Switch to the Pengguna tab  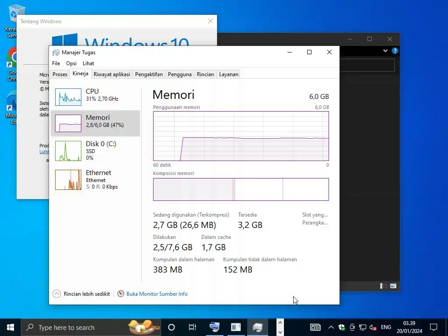click(x=180, y=74)
